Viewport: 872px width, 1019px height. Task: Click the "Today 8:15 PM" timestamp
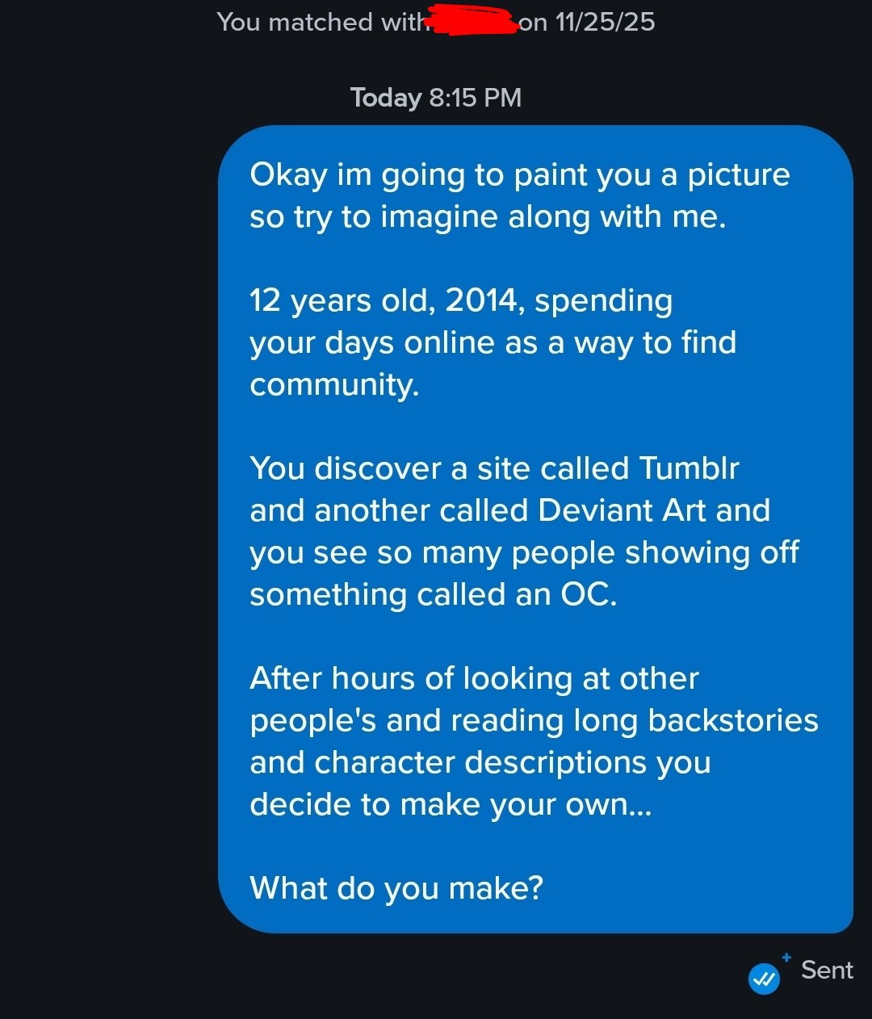pos(436,98)
